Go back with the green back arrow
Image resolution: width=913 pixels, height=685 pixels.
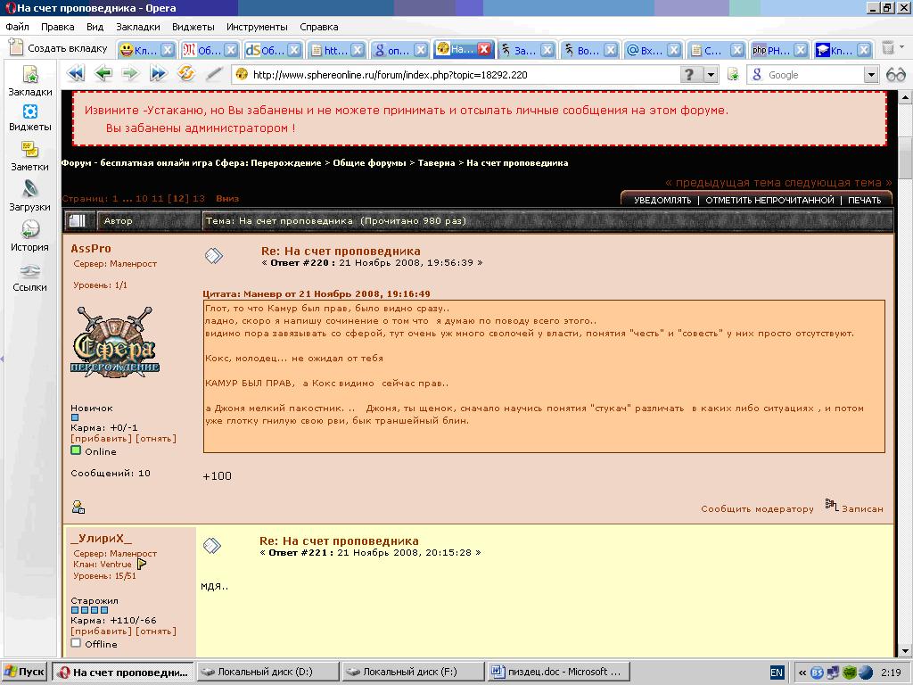point(103,74)
